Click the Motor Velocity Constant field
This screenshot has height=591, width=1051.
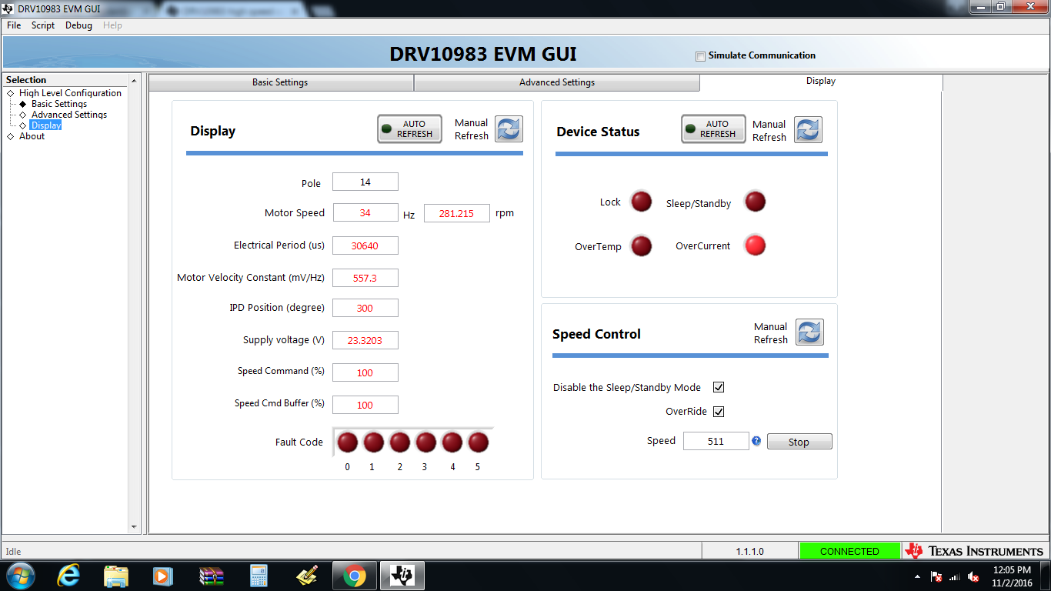tap(365, 278)
